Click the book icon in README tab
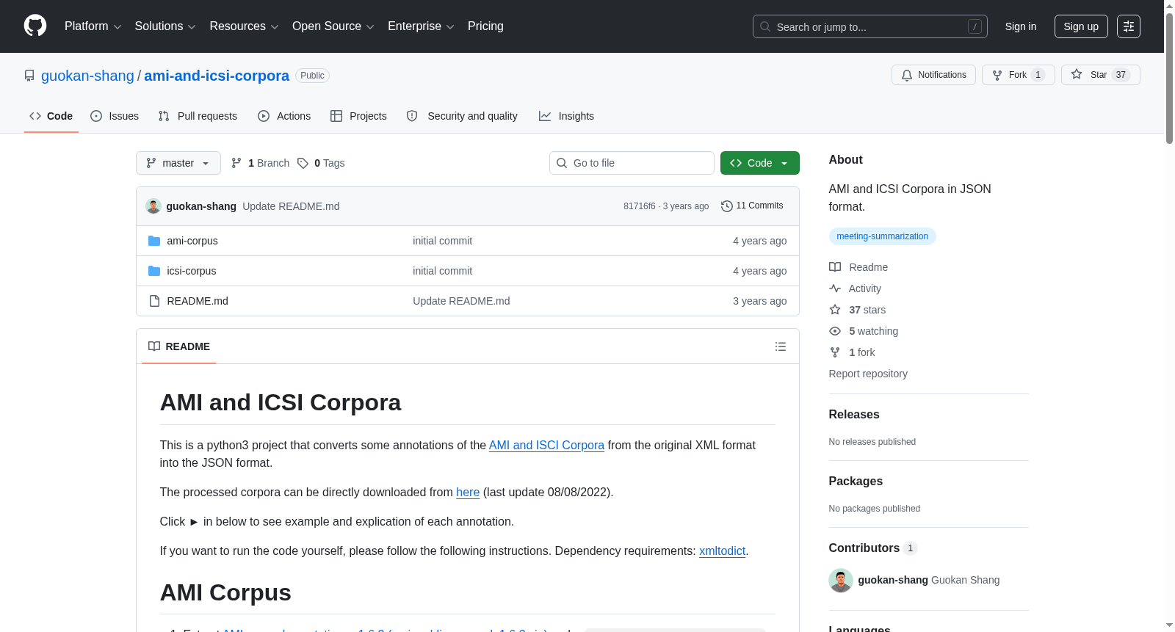 pyautogui.click(x=154, y=346)
